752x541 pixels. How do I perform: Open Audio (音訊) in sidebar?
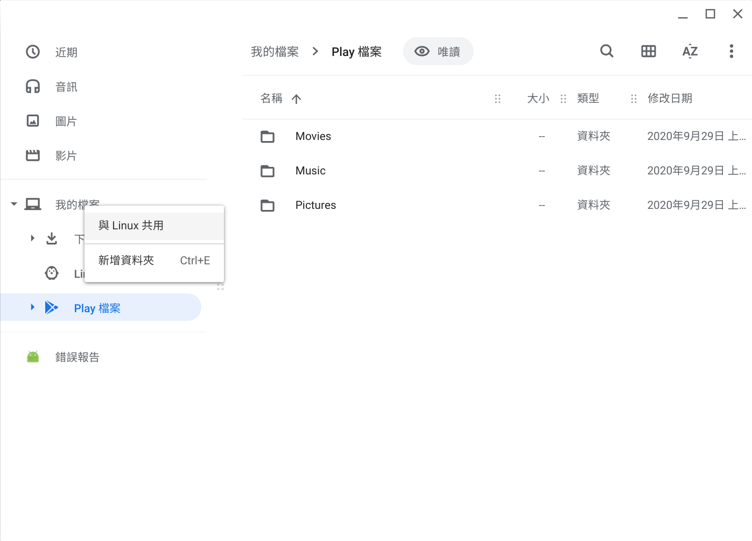(x=66, y=87)
